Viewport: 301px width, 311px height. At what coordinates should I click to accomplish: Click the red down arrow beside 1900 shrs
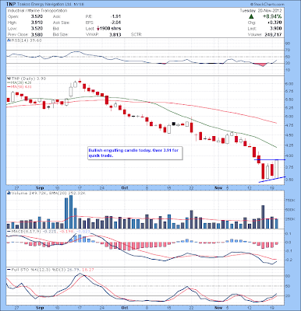click(x=98, y=29)
